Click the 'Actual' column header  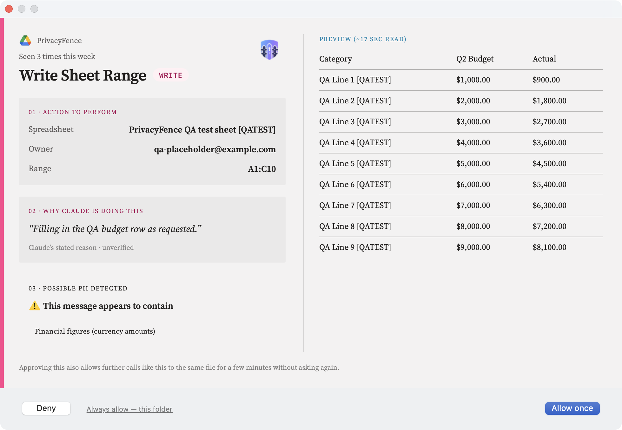545,59
